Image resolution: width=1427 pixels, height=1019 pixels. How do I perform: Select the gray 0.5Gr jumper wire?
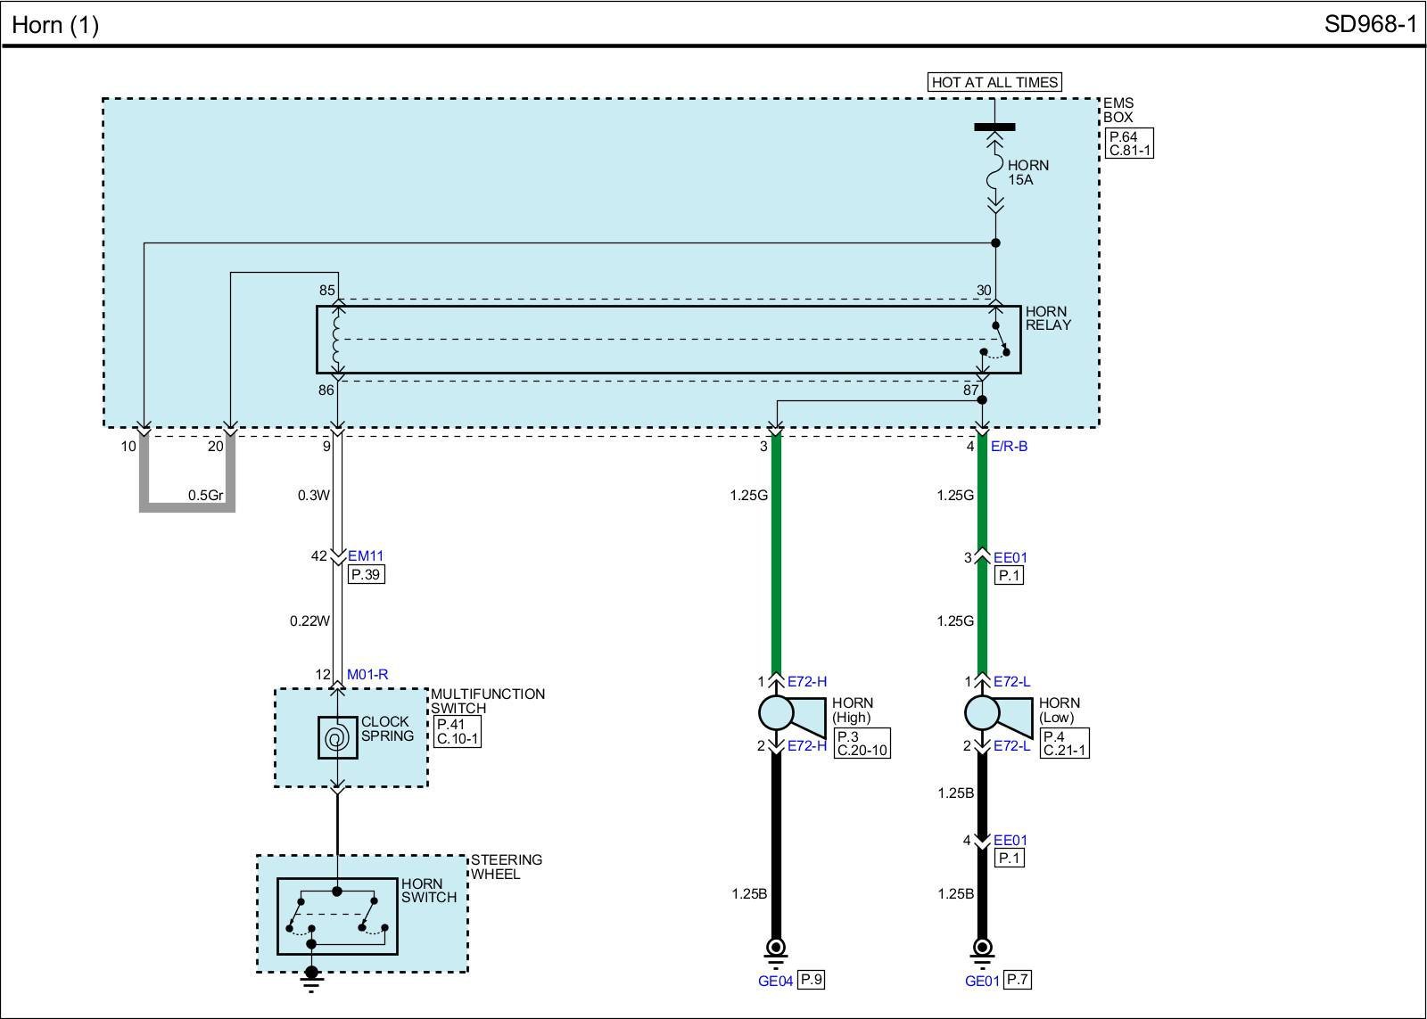pos(187,506)
